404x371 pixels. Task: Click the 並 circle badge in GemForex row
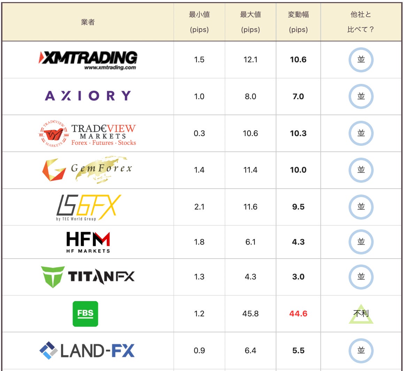(x=361, y=170)
